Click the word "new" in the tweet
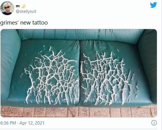Viewport: 162px width, 130px height. 25,23
